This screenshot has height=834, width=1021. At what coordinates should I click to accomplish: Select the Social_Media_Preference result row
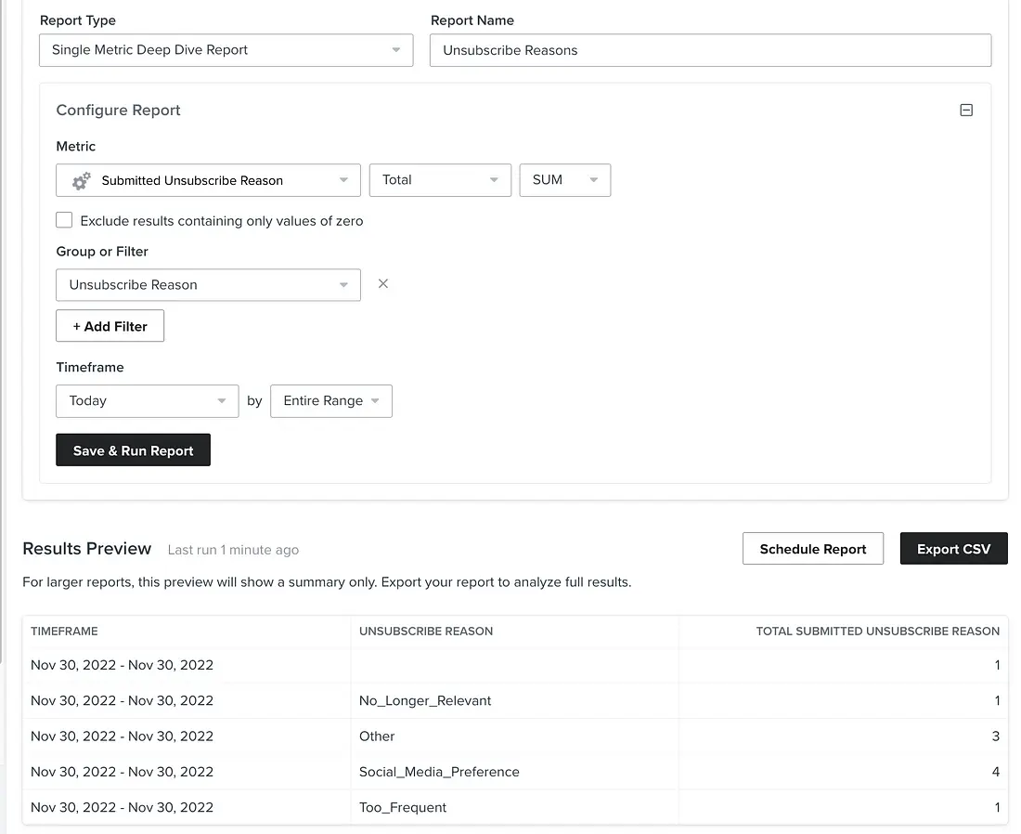[x=439, y=772]
